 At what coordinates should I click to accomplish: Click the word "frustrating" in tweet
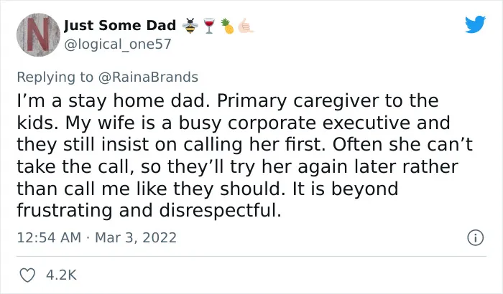tap(65, 211)
